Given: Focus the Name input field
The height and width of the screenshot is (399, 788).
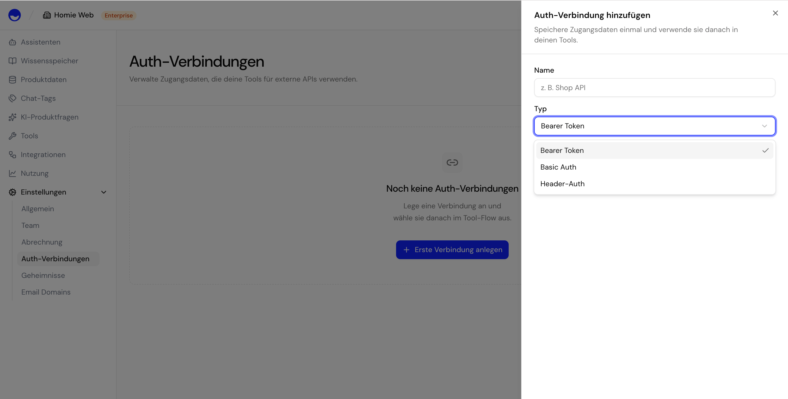Looking at the screenshot, I should click(x=655, y=88).
